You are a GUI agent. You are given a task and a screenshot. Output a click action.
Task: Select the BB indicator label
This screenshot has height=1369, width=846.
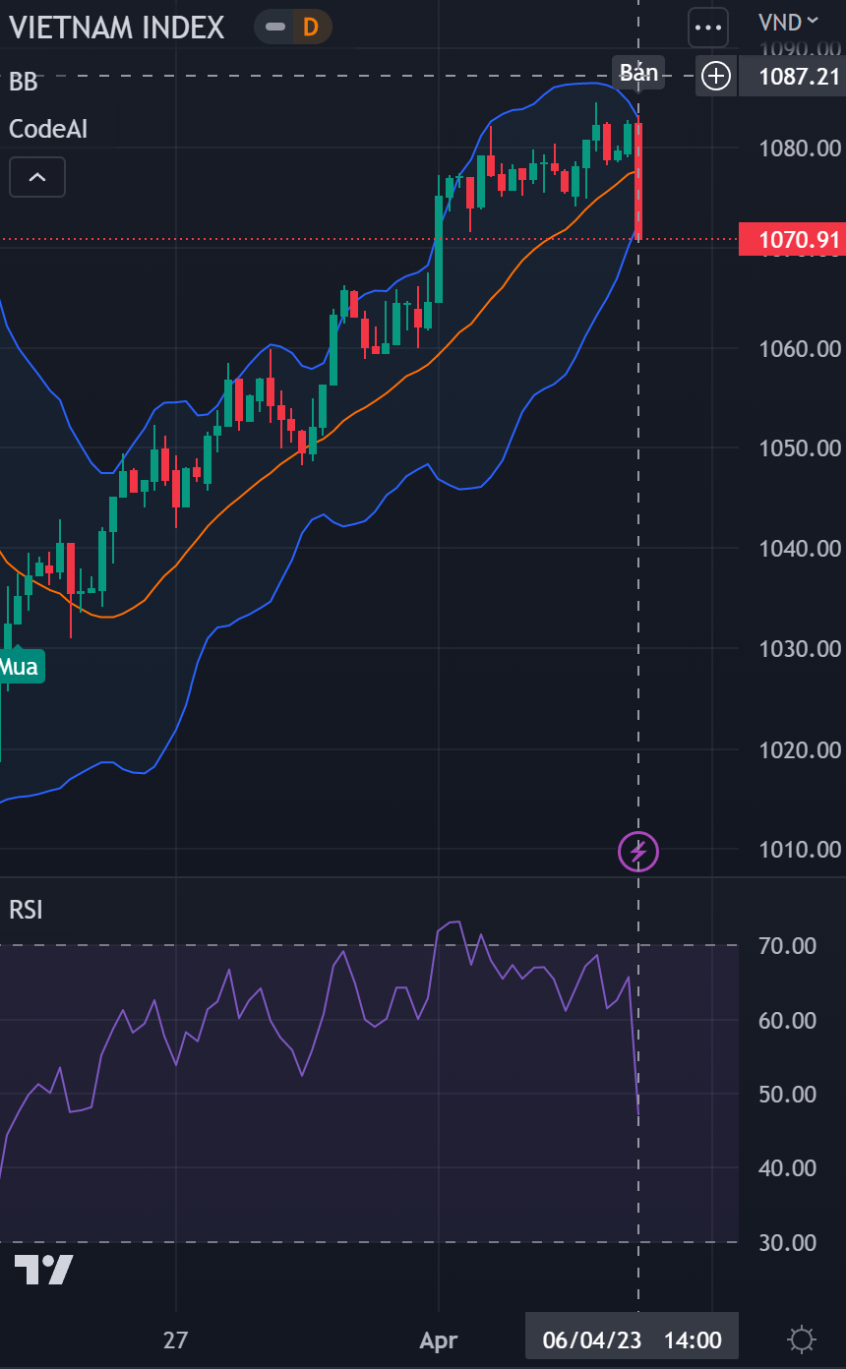click(24, 83)
